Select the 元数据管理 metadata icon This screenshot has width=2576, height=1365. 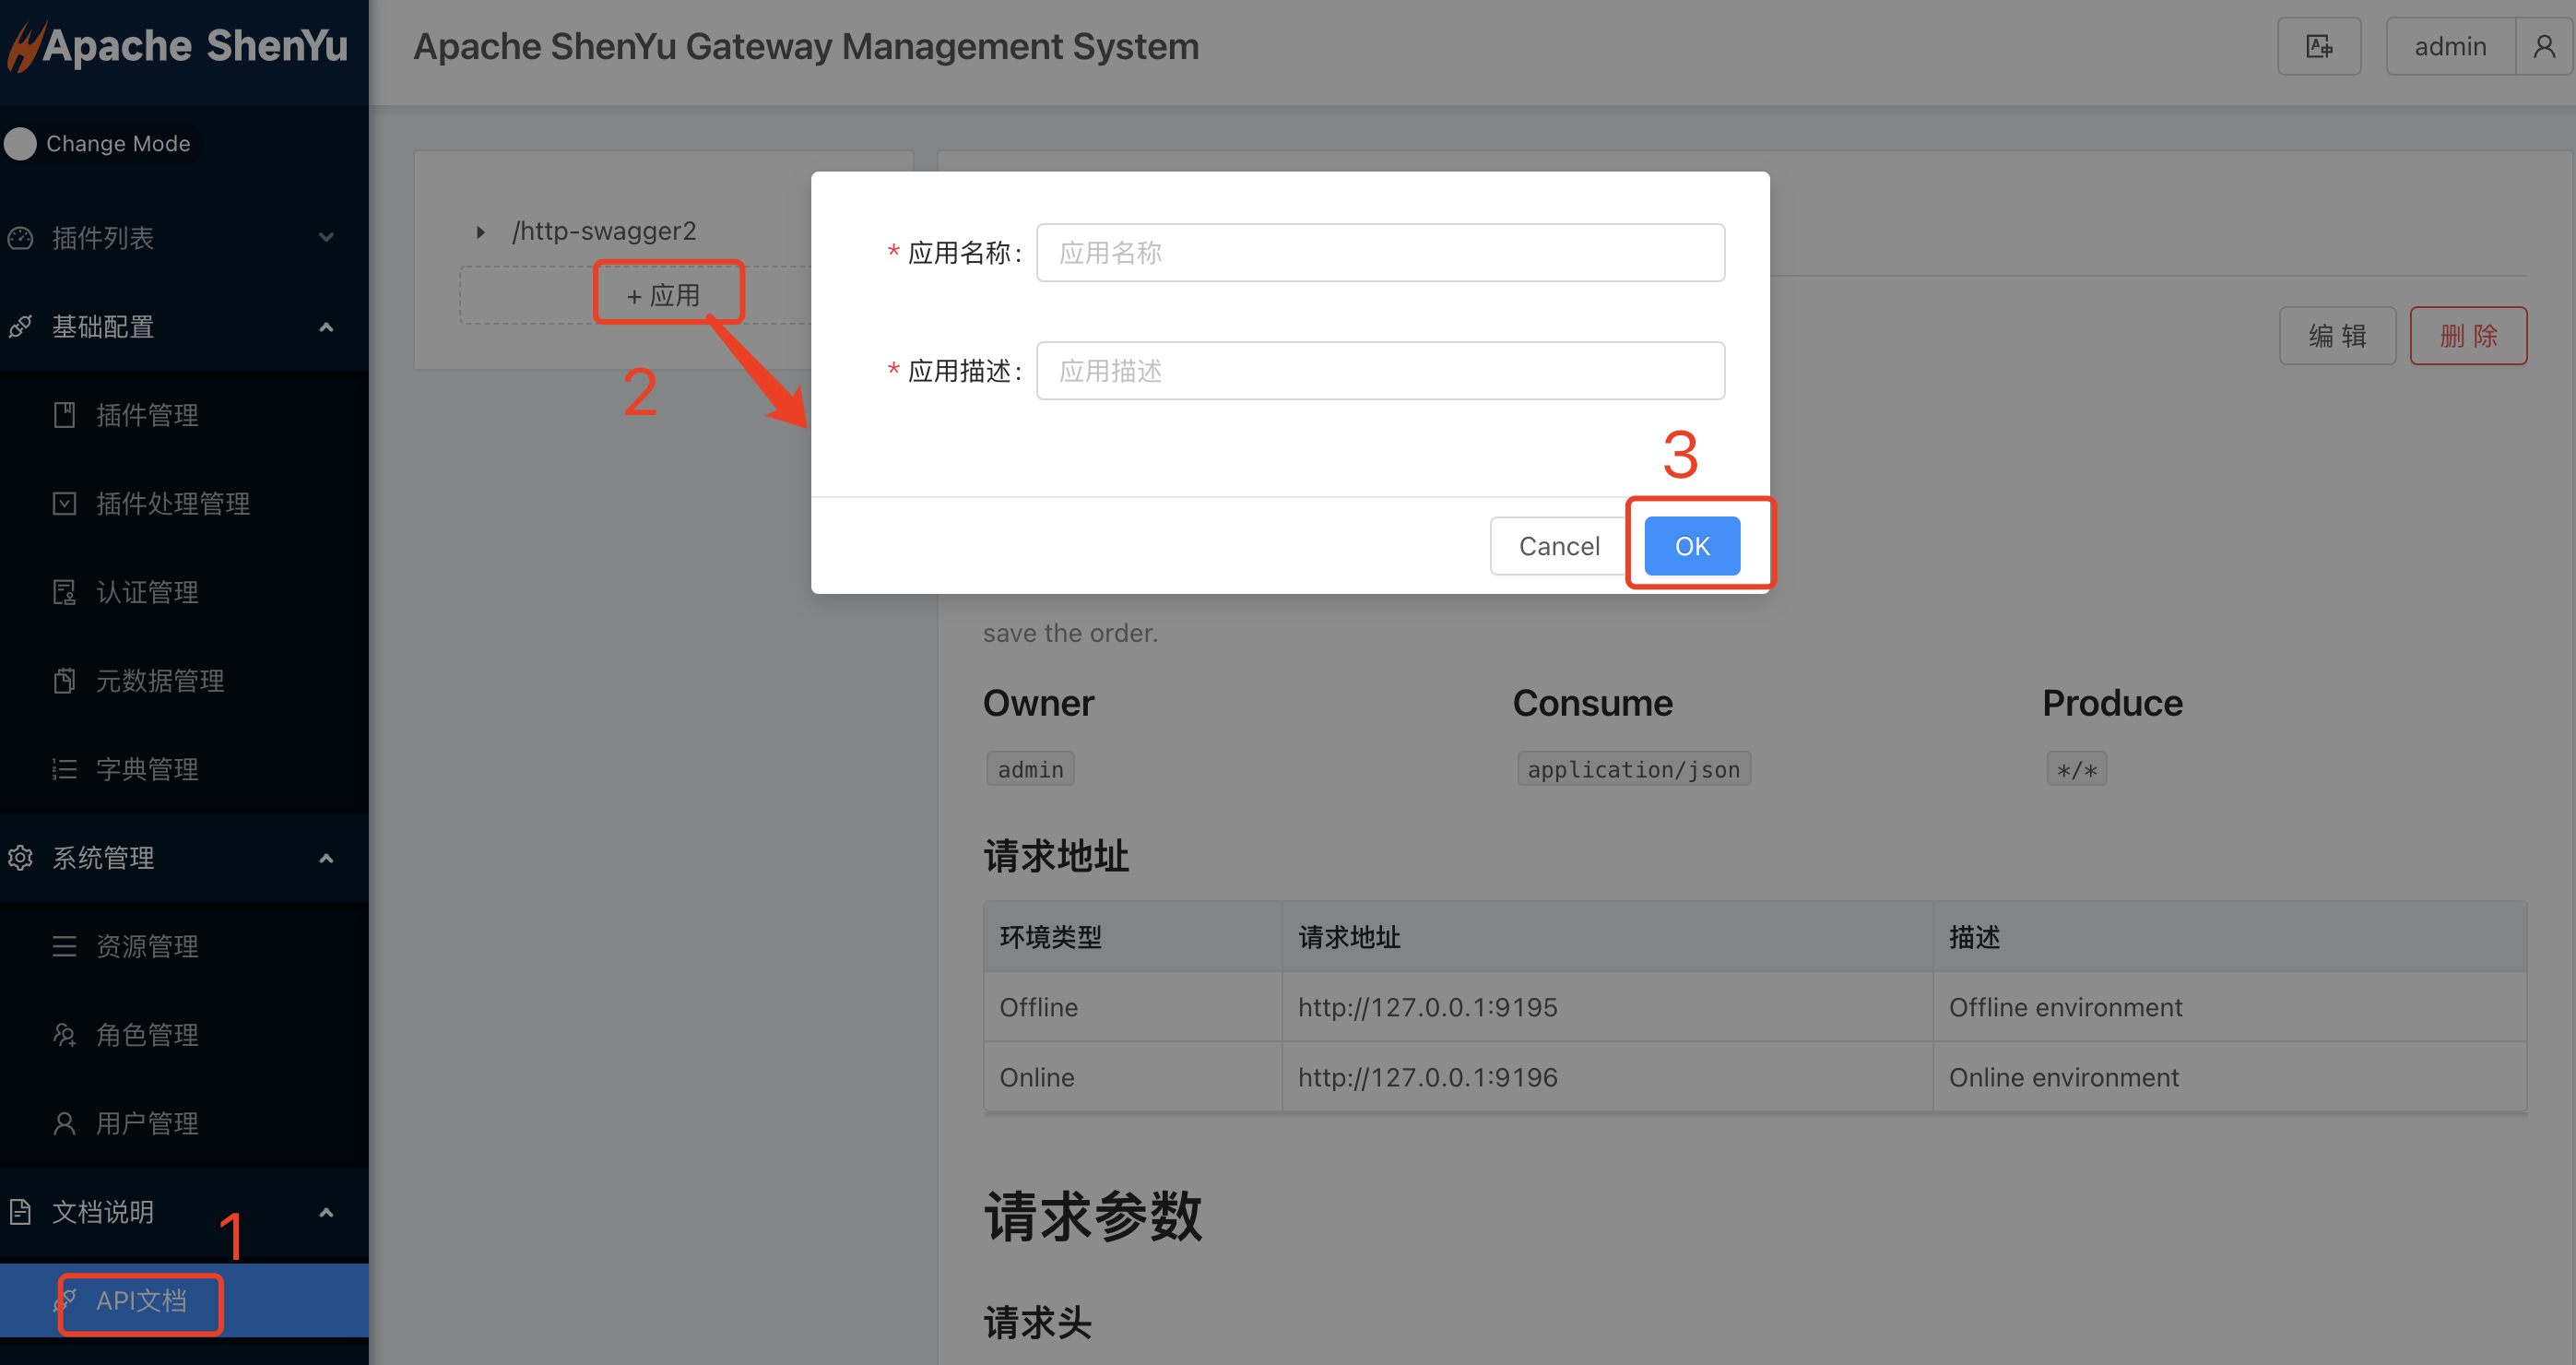tap(64, 680)
